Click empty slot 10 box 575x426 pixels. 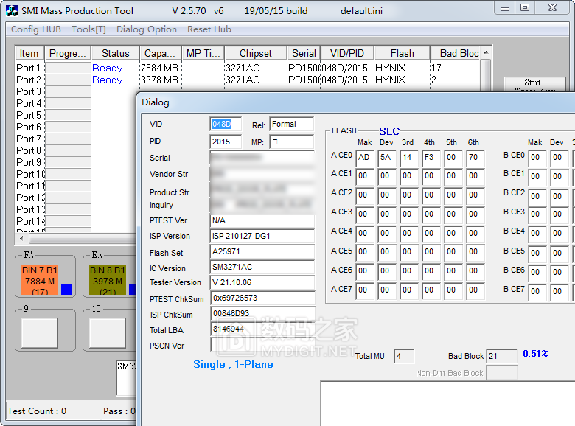108,333
